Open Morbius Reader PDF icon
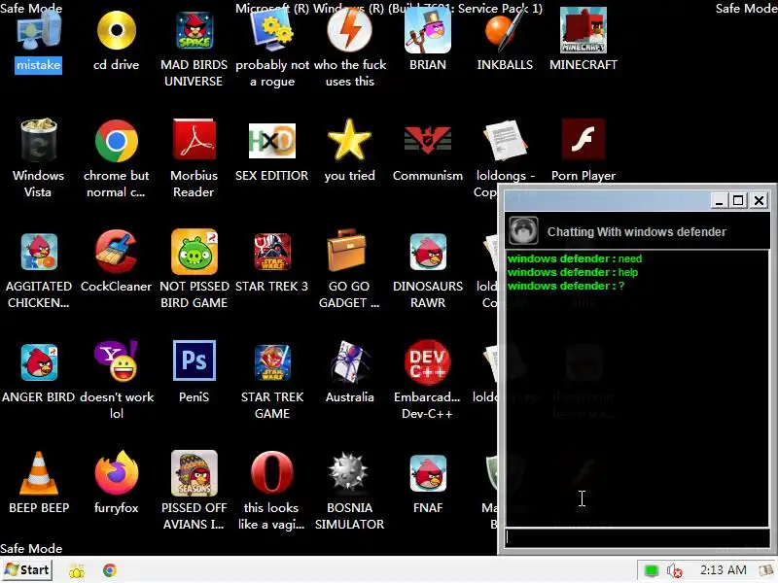Image resolution: width=778 pixels, height=583 pixels. [194, 140]
